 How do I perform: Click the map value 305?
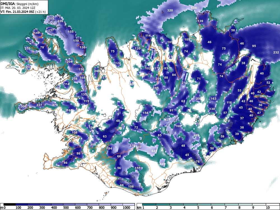click(x=93, y=144)
